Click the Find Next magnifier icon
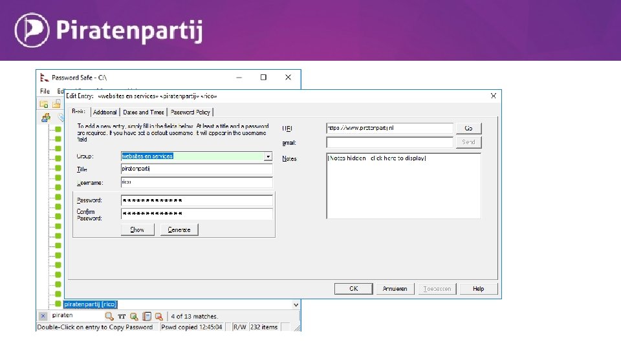 pyautogui.click(x=109, y=316)
